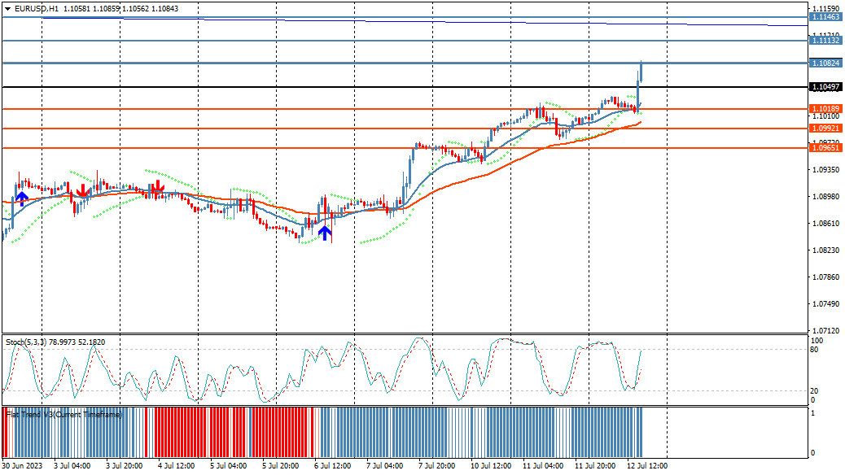Screen dimensions: 845x475
Task: Click the 1.09350 value on price scale
Action: [x=825, y=170]
